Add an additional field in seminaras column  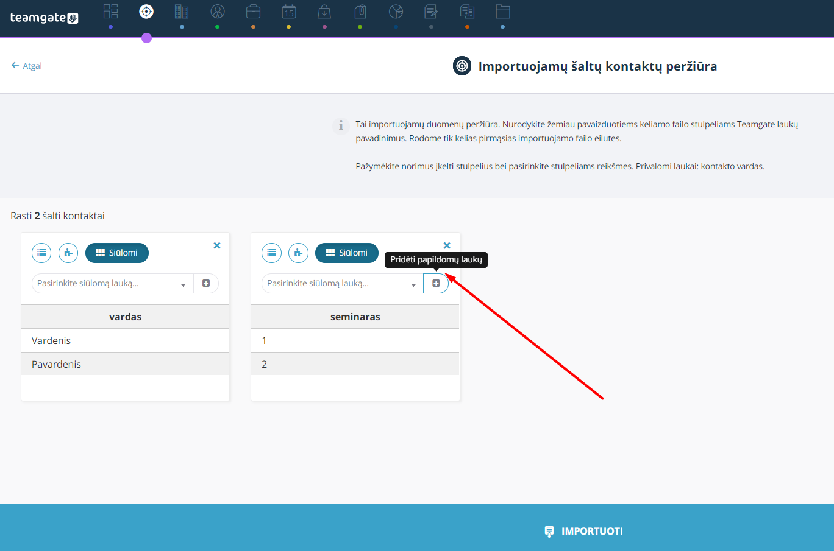click(x=436, y=283)
